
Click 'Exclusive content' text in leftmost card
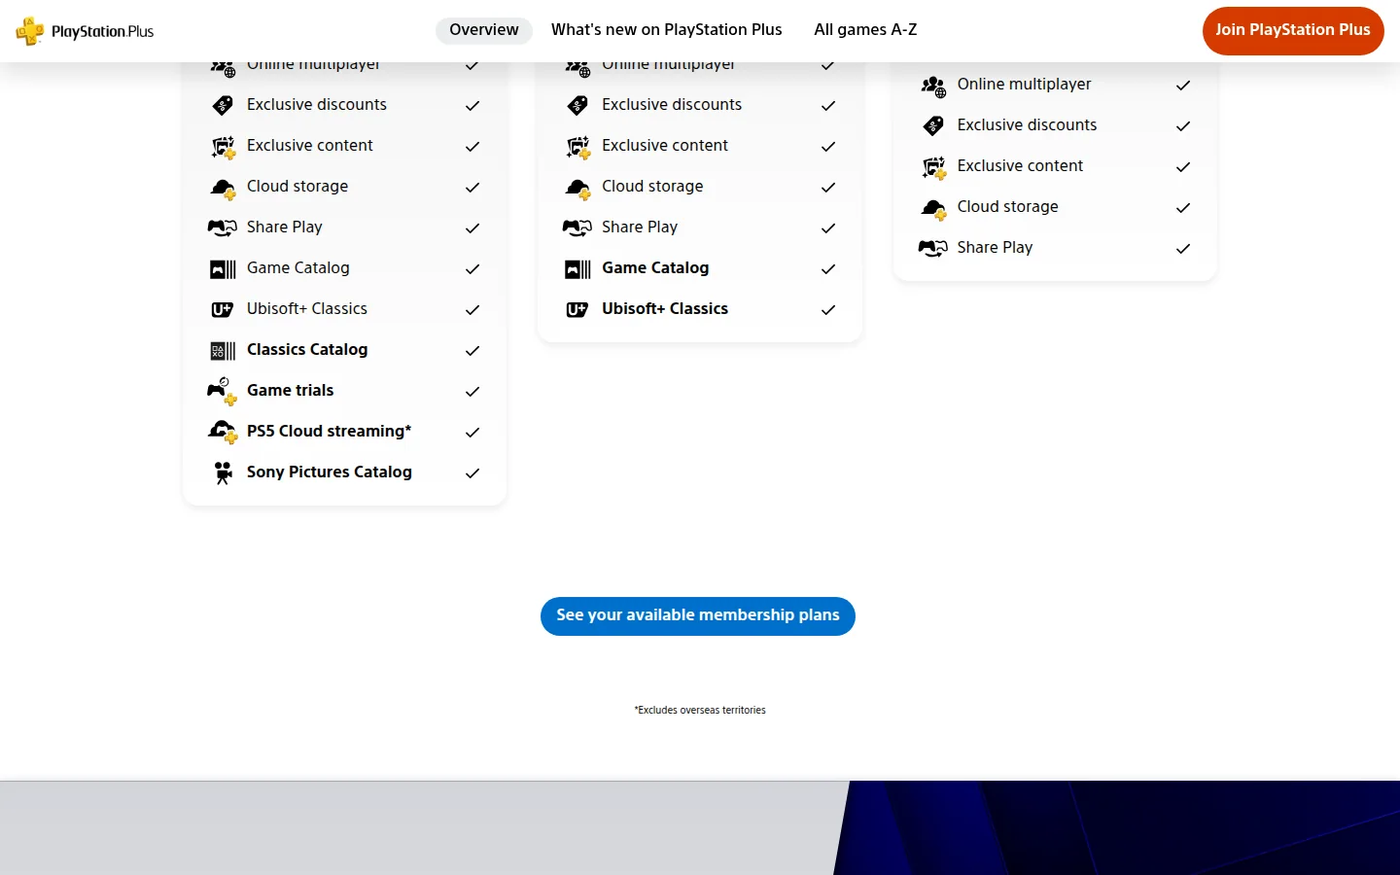[310, 146]
